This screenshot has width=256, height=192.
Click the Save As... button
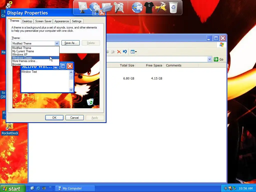(x=70, y=43)
